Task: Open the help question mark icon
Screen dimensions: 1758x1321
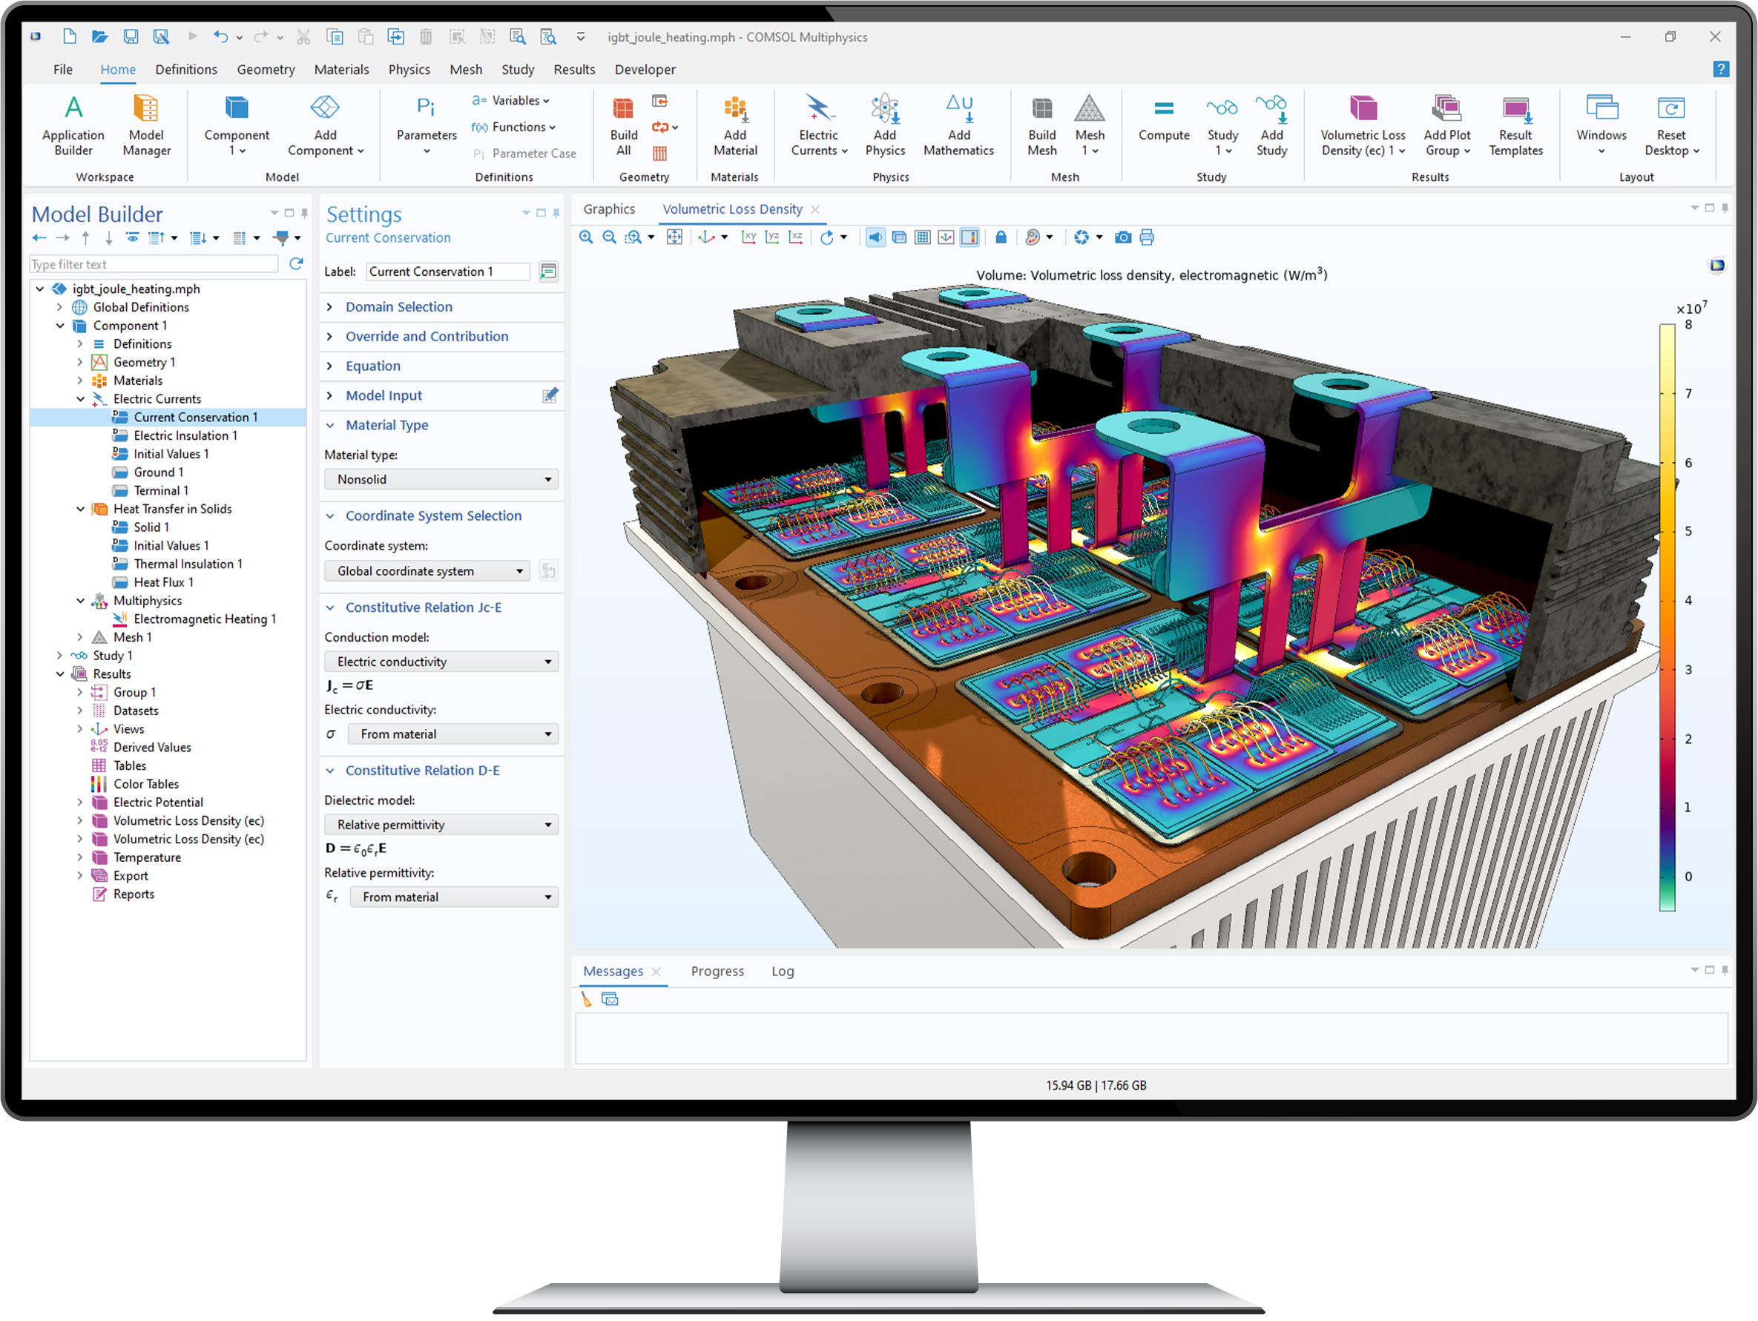Action: click(x=1721, y=69)
